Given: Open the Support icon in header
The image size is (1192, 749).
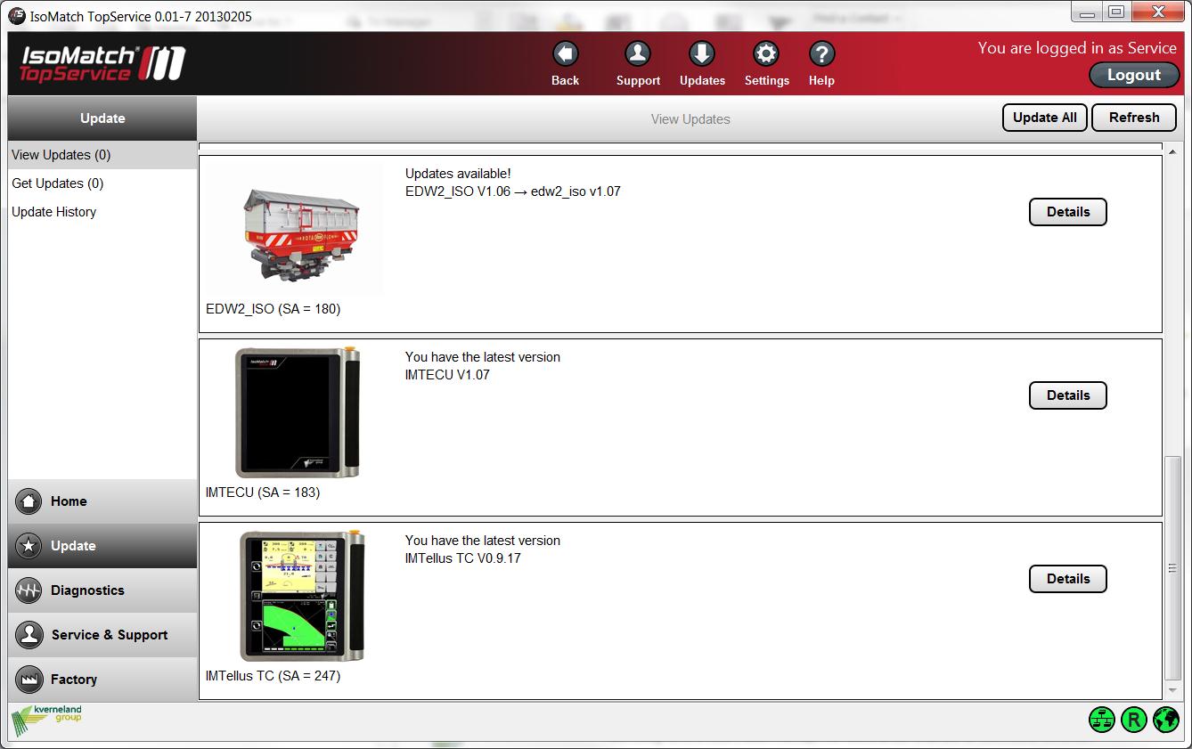Looking at the screenshot, I should [638, 55].
